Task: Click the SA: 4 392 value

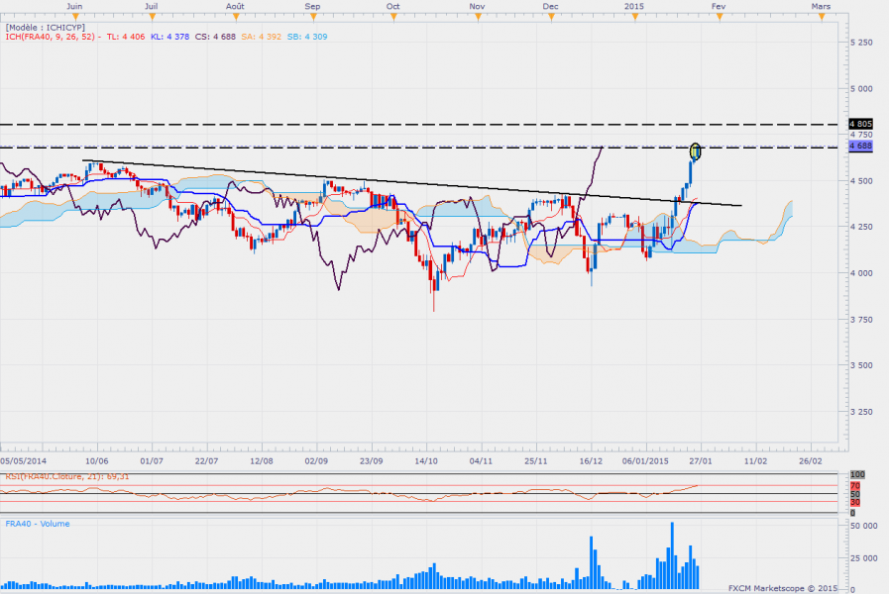Action: tap(261, 37)
